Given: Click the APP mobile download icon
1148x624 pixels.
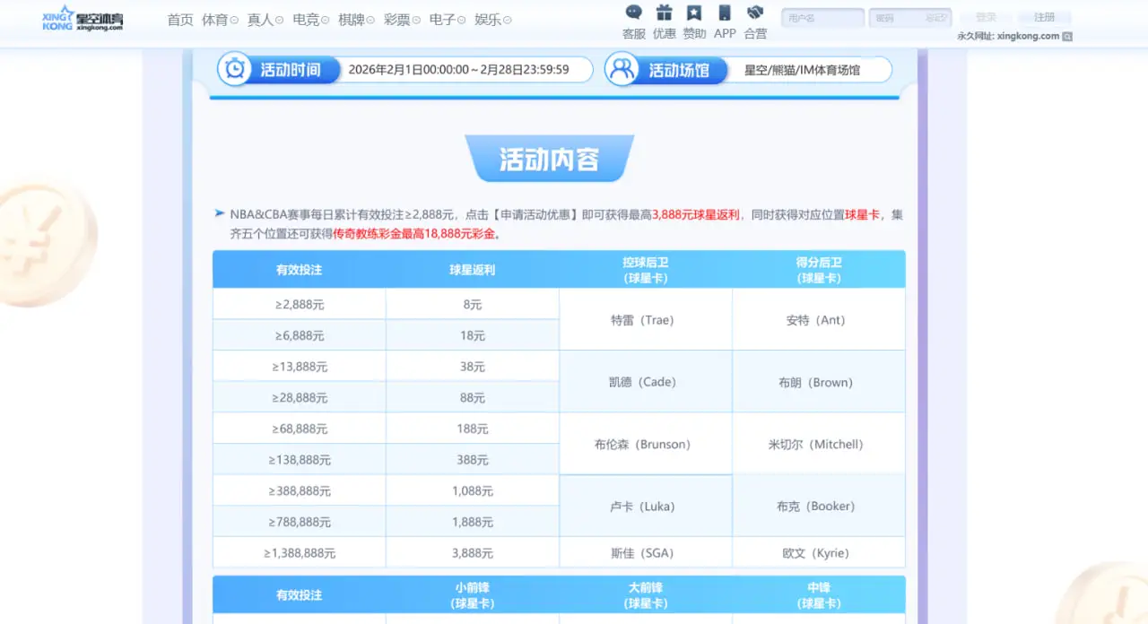Looking at the screenshot, I should 724,13.
